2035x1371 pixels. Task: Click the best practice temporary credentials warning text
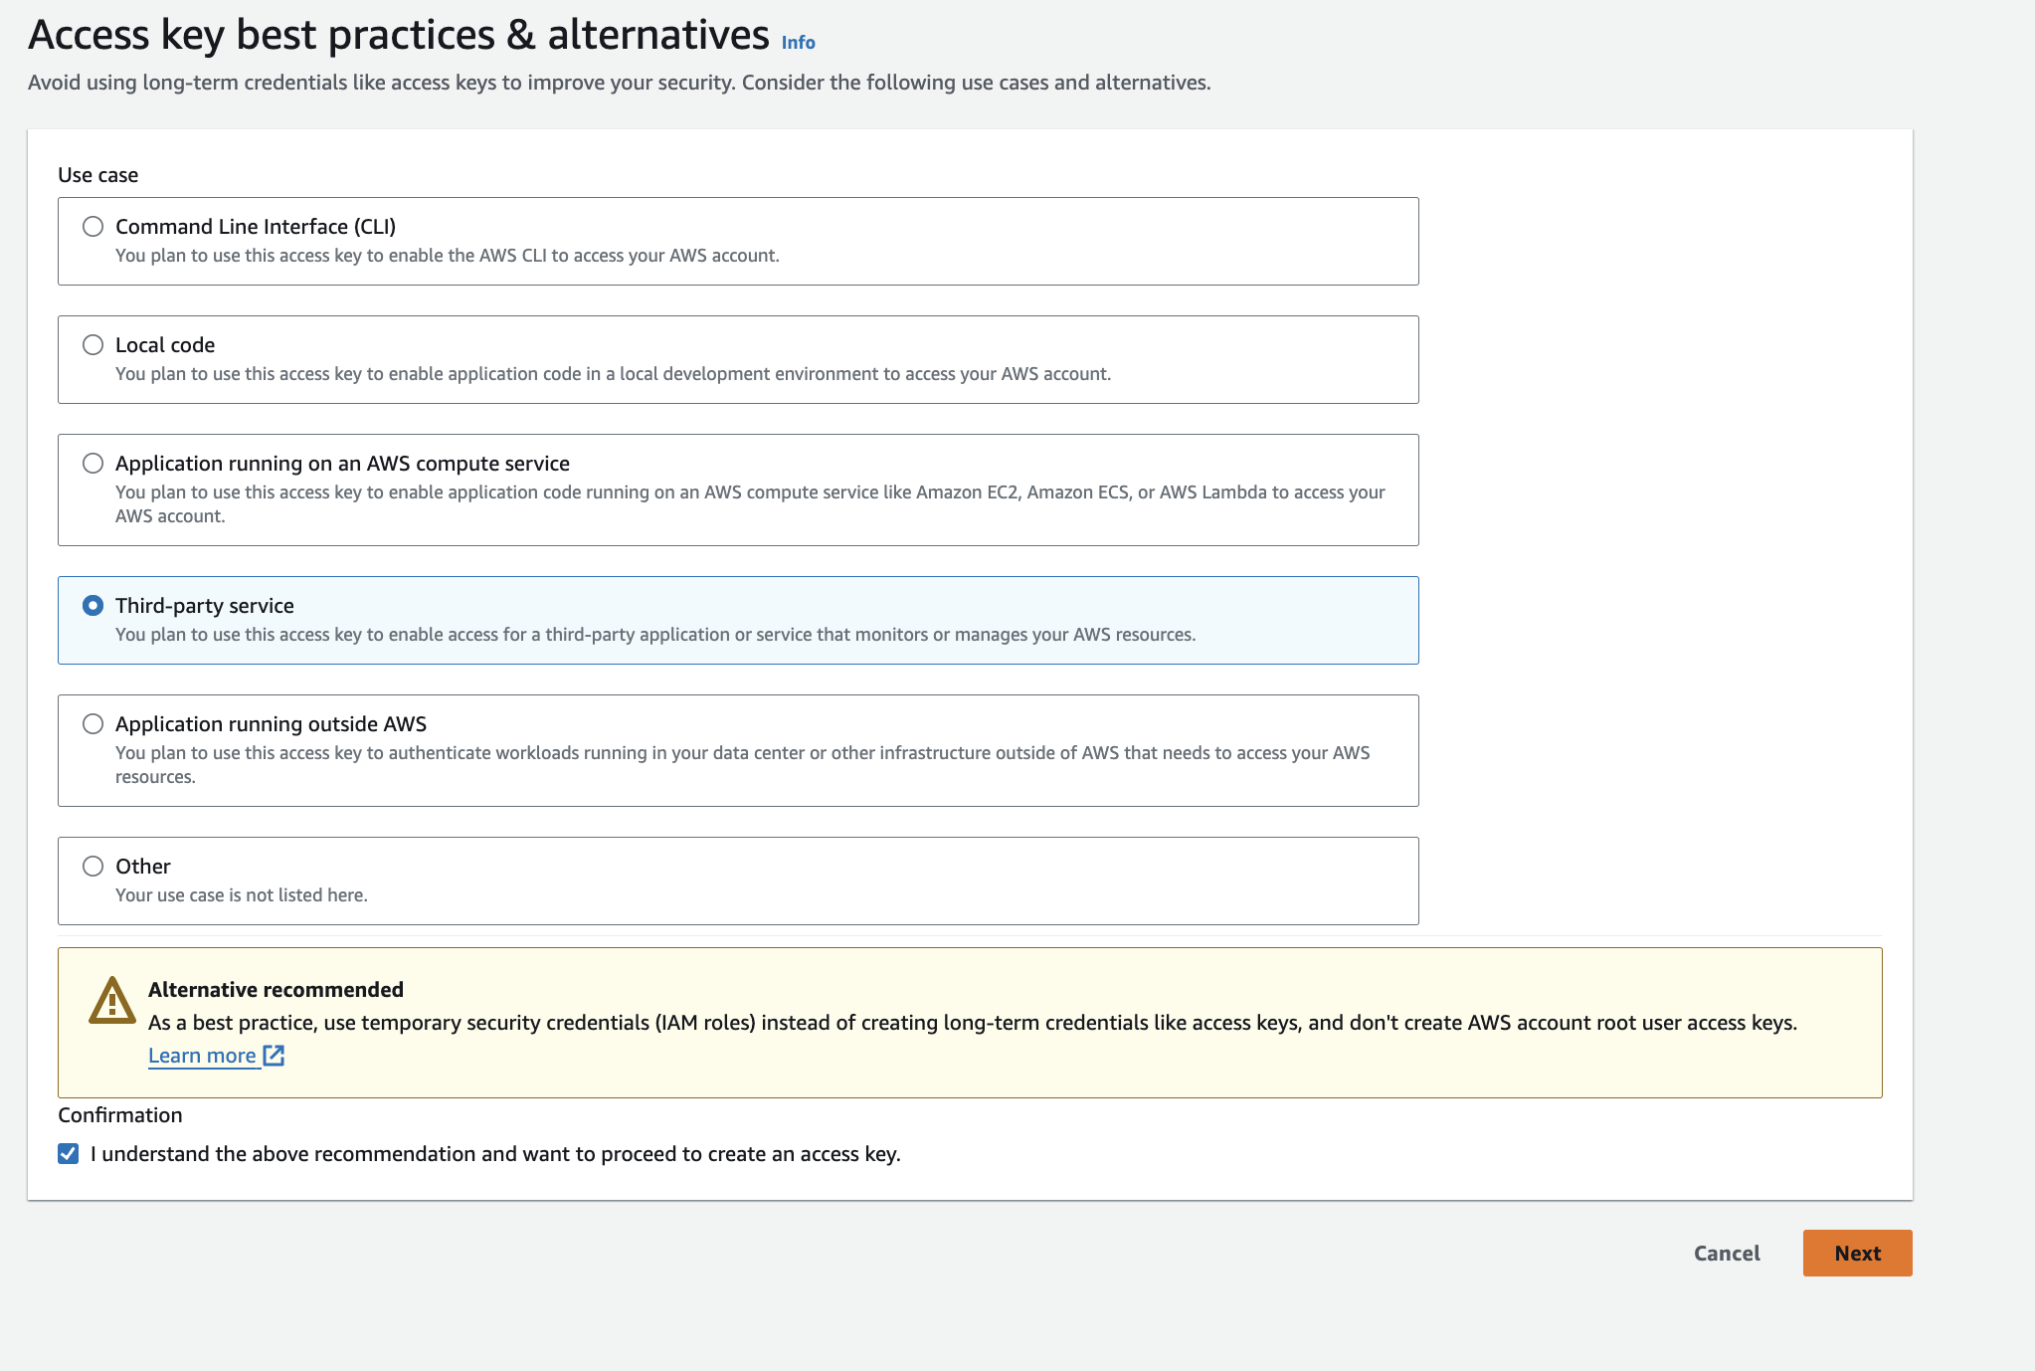pos(973,1023)
